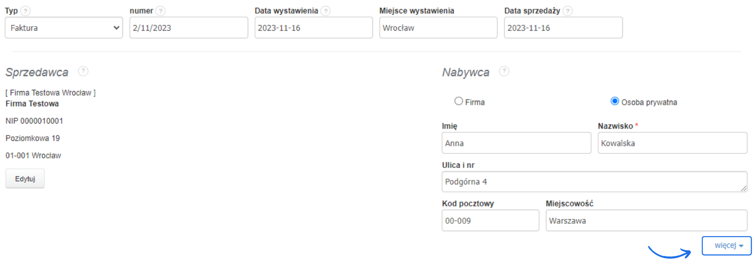Select the Osoba prywatna radio option
The image size is (755, 271).
click(615, 101)
